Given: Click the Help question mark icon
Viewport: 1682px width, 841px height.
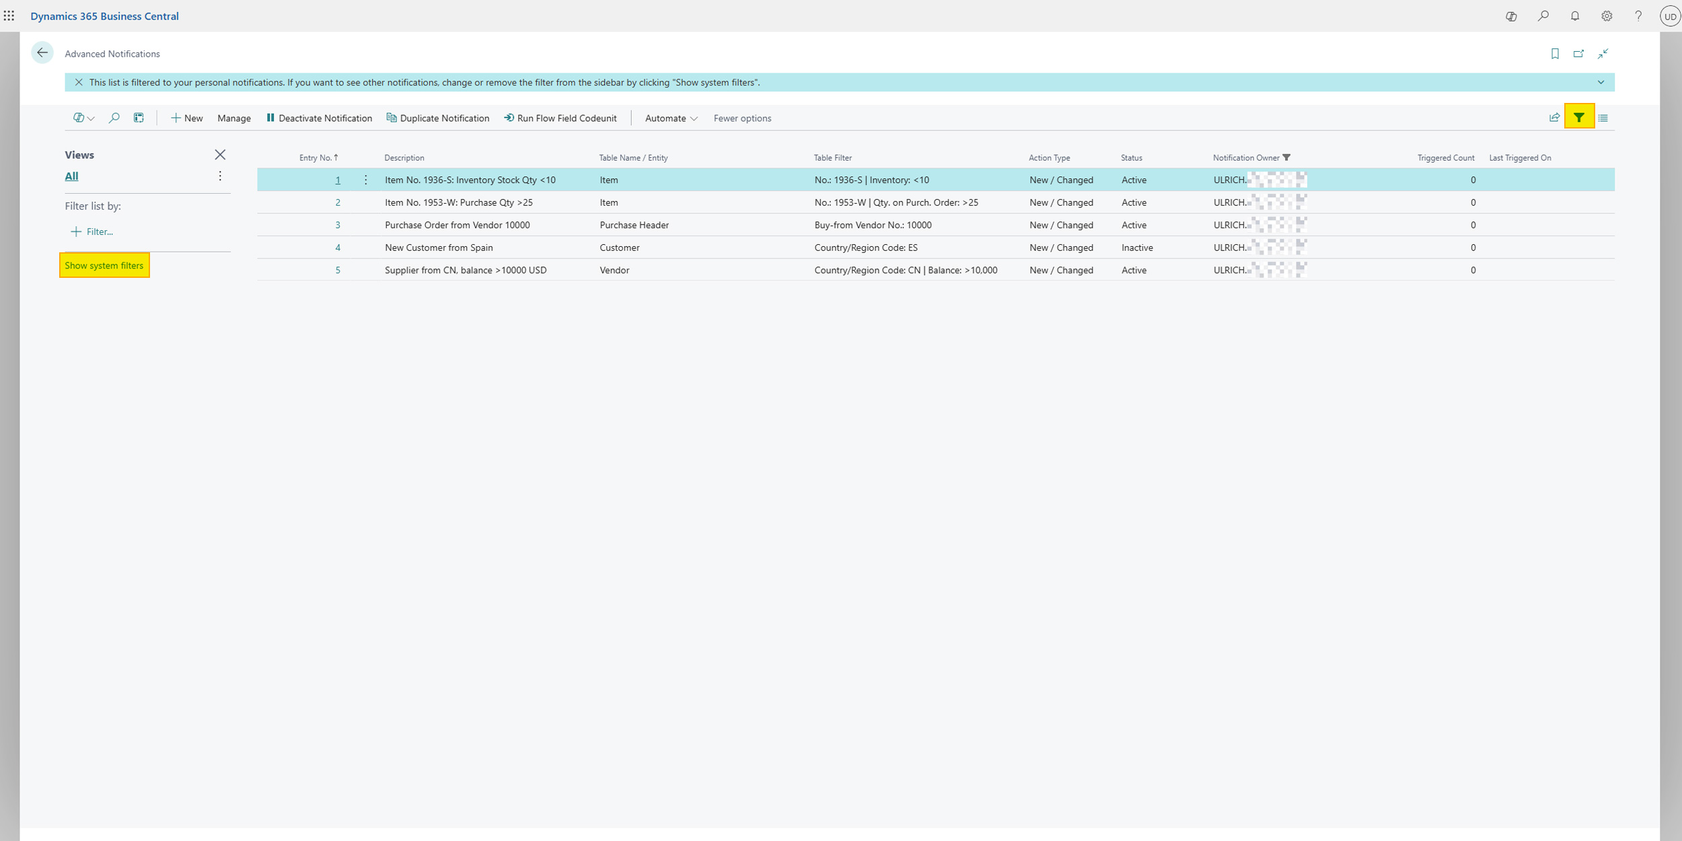Looking at the screenshot, I should (1638, 15).
